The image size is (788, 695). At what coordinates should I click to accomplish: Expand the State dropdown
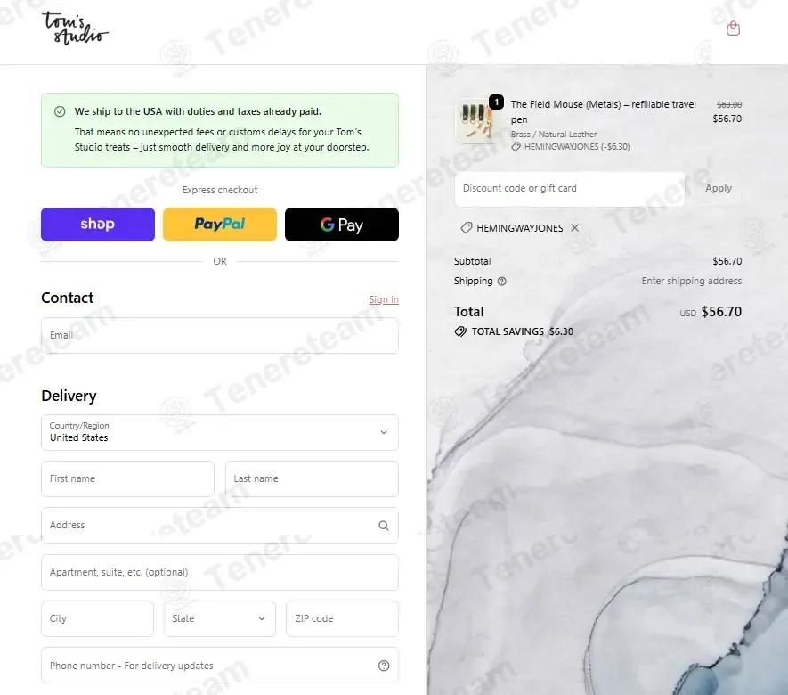click(x=220, y=618)
